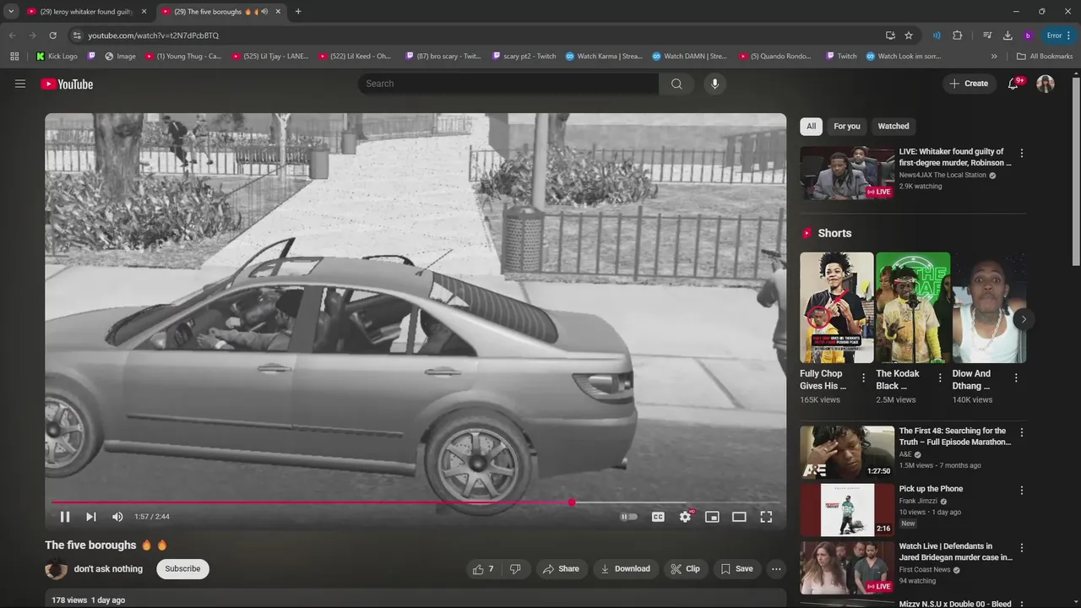This screenshot has height=608, width=1081.
Task: Show next Shorts with the arrow
Action: pyautogui.click(x=1024, y=319)
